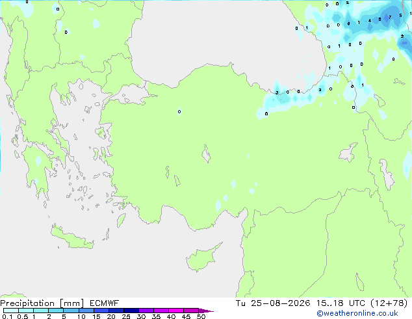Viewport: 412px width, 319px height.
Task: Click Lake Tuz in central Anatolia
Action: 206,154
